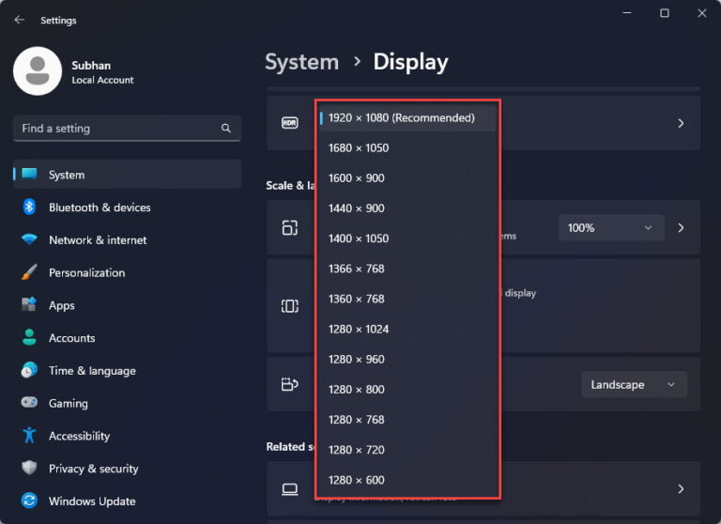Screen dimensions: 721x524
Task: Go to Personalization settings
Action: coord(86,273)
